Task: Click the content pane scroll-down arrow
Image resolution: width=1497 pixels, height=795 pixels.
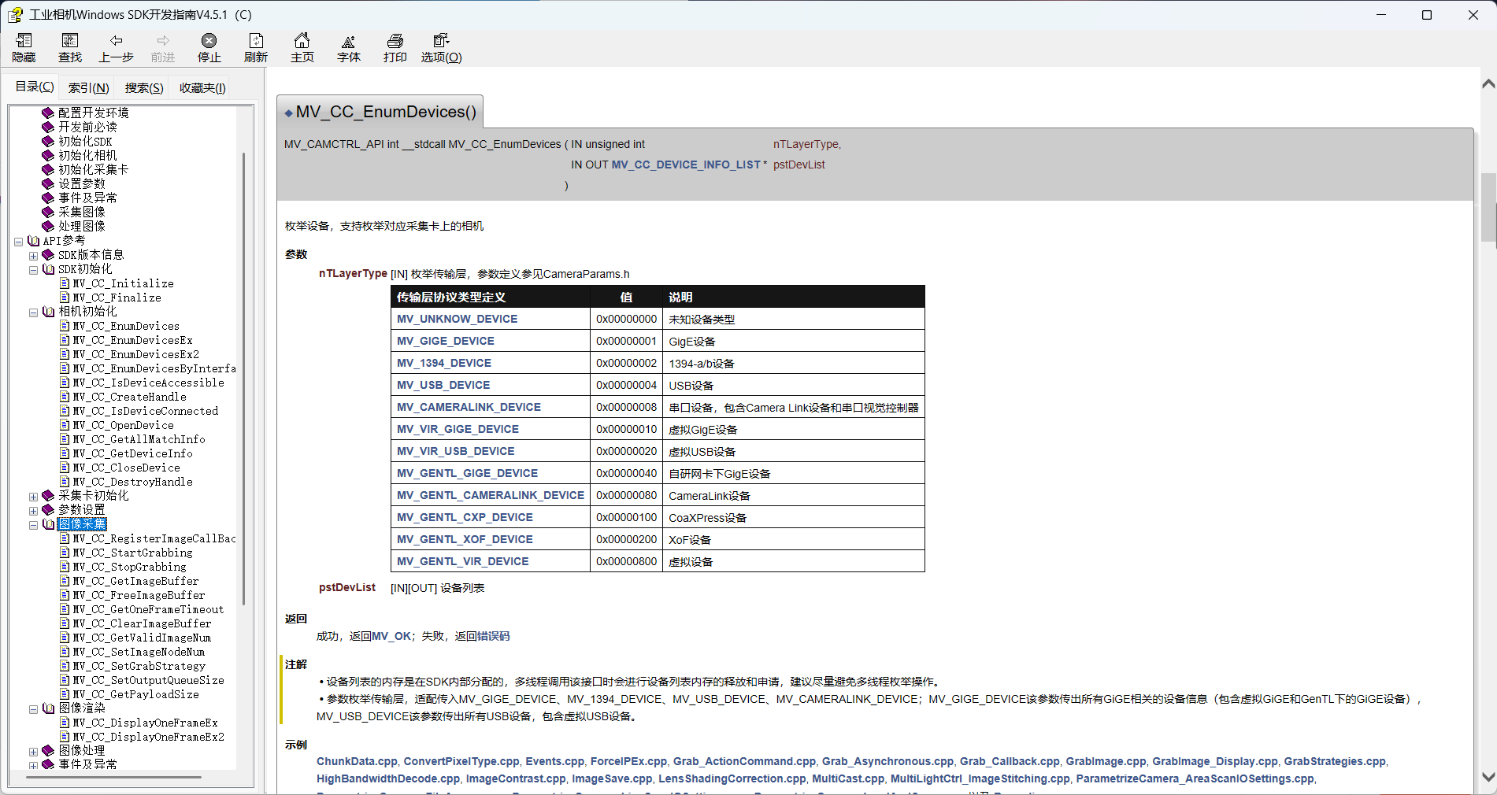Action: [x=1488, y=776]
